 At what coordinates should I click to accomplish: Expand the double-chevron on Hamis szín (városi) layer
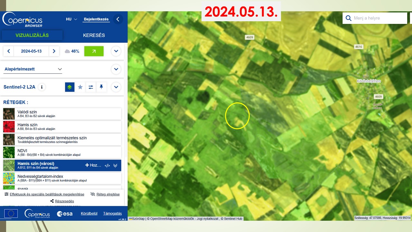tap(115, 165)
